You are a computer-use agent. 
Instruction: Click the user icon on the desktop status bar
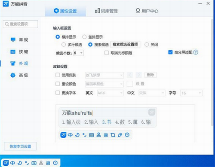tap(41, 163)
